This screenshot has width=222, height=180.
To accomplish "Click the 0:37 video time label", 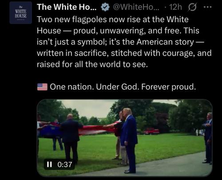I will point(65,164).
